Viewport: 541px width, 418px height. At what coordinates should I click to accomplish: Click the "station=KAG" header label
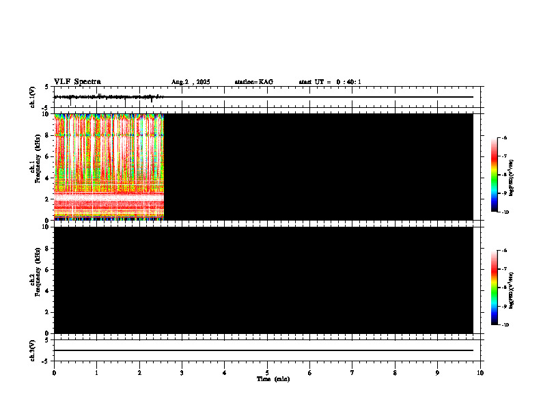click(x=254, y=82)
